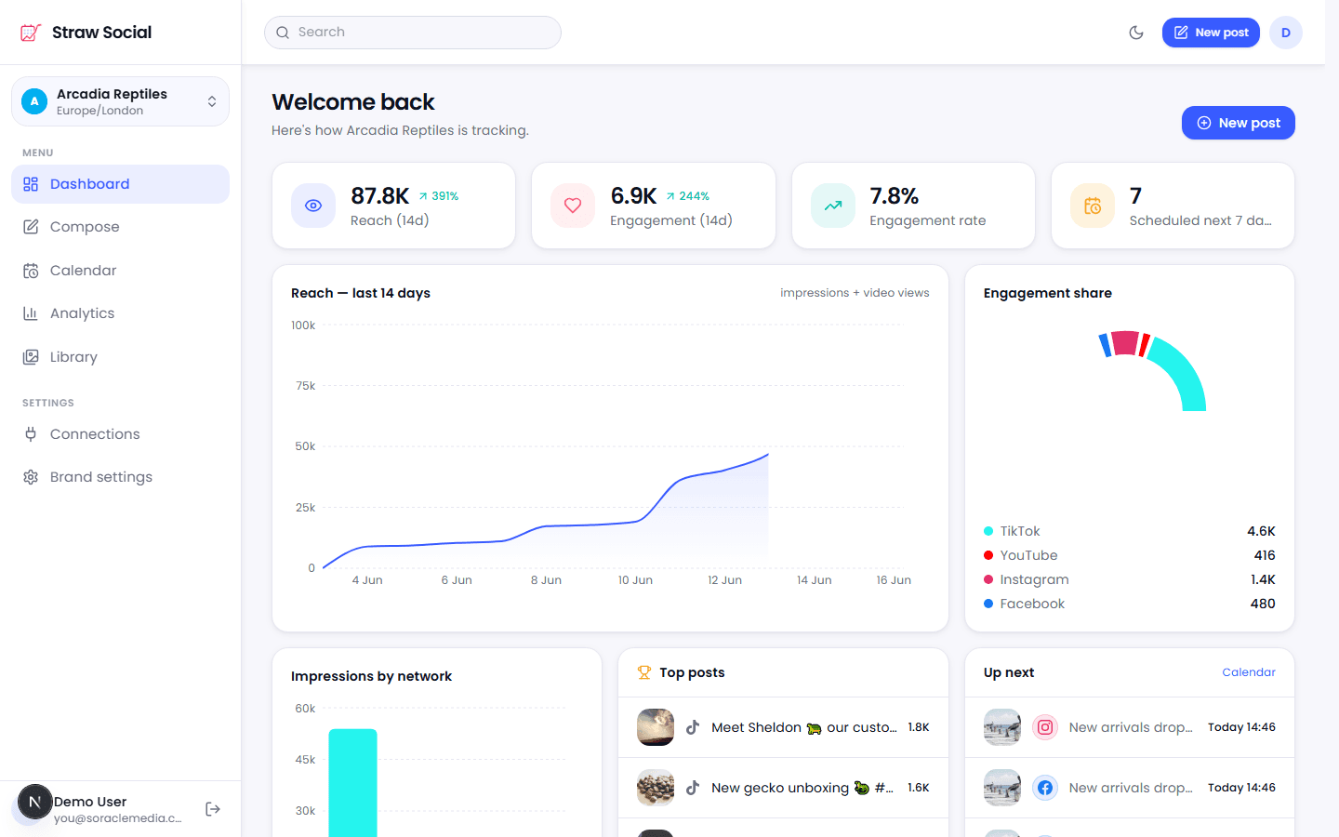The image size is (1339, 837).
Task: Open the D user avatar menu
Action: tap(1286, 33)
